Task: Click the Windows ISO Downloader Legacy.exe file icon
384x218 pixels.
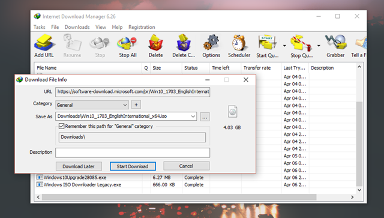Action: [x=40, y=184]
